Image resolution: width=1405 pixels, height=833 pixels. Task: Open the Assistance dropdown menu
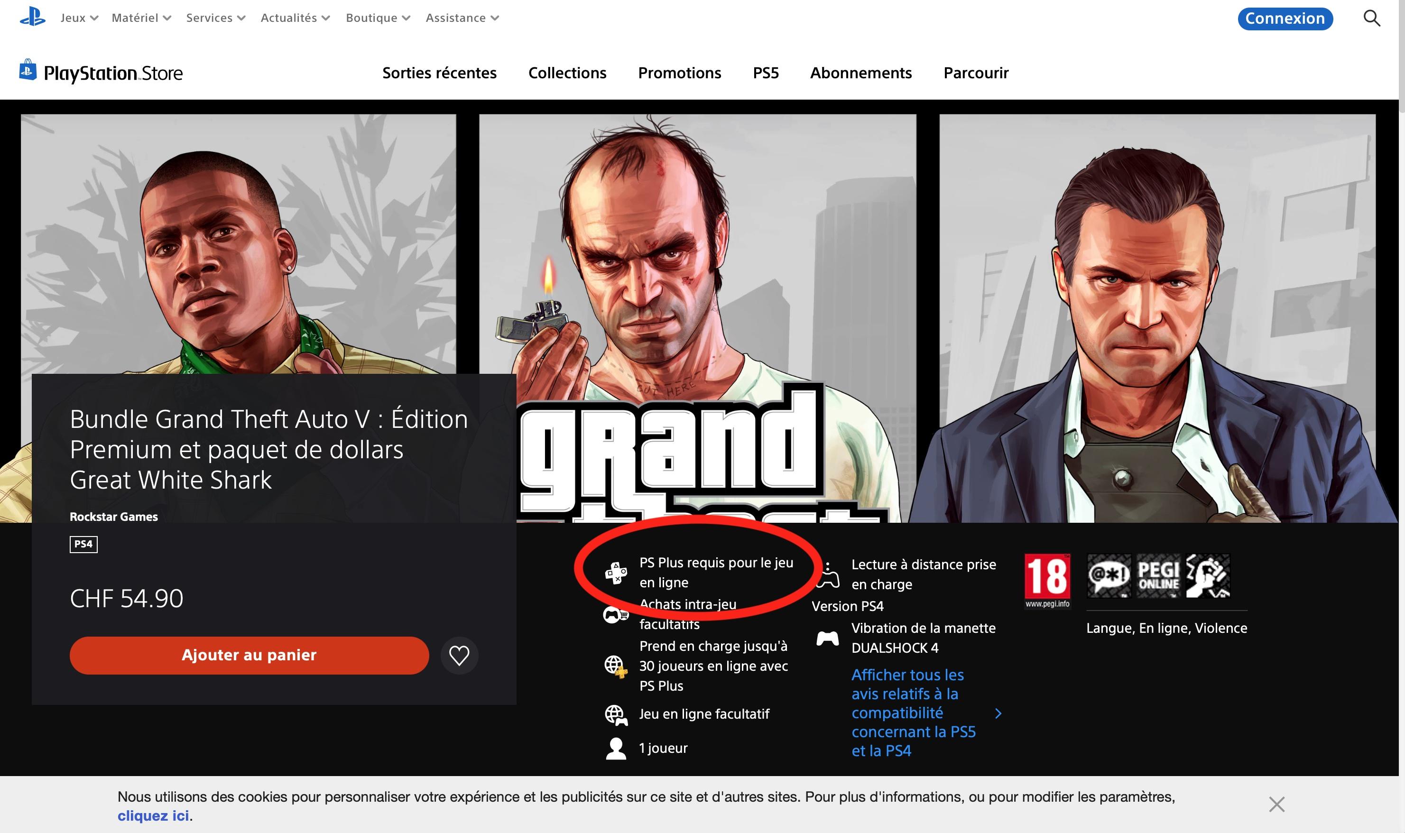[x=462, y=18]
